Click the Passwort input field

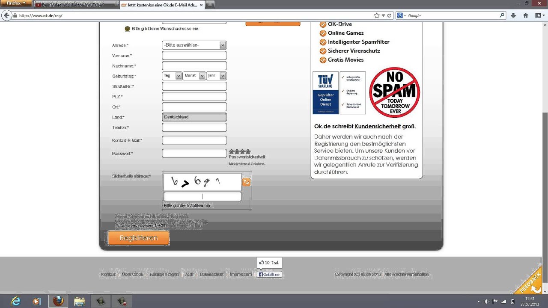(x=194, y=153)
